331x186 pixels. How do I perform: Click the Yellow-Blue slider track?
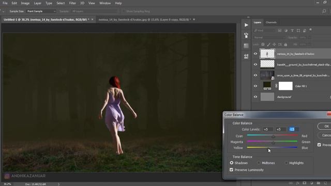click(272, 147)
